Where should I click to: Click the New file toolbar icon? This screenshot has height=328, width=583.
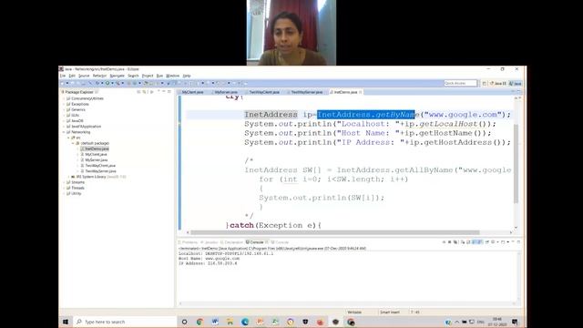coord(62,83)
